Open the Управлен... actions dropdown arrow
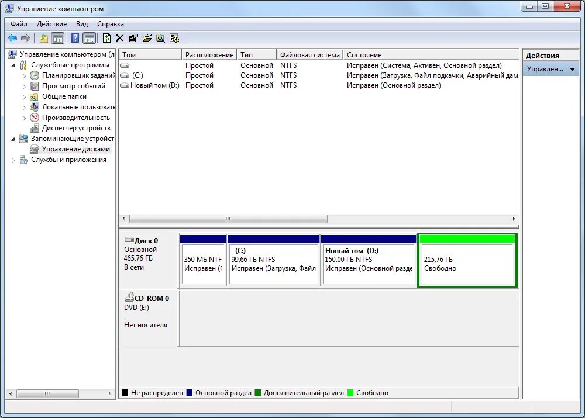The image size is (585, 418). 572,69
